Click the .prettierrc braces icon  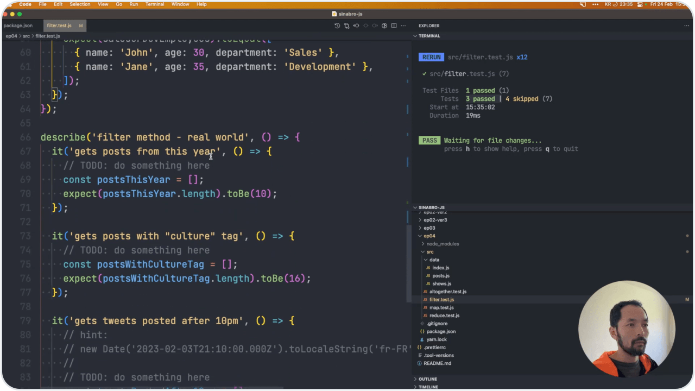[x=419, y=347]
